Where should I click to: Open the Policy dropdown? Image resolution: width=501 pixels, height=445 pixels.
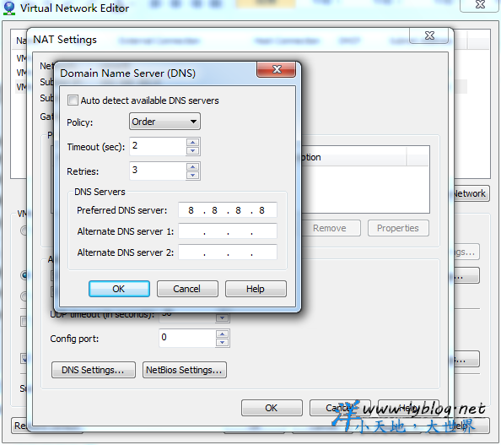pos(164,122)
